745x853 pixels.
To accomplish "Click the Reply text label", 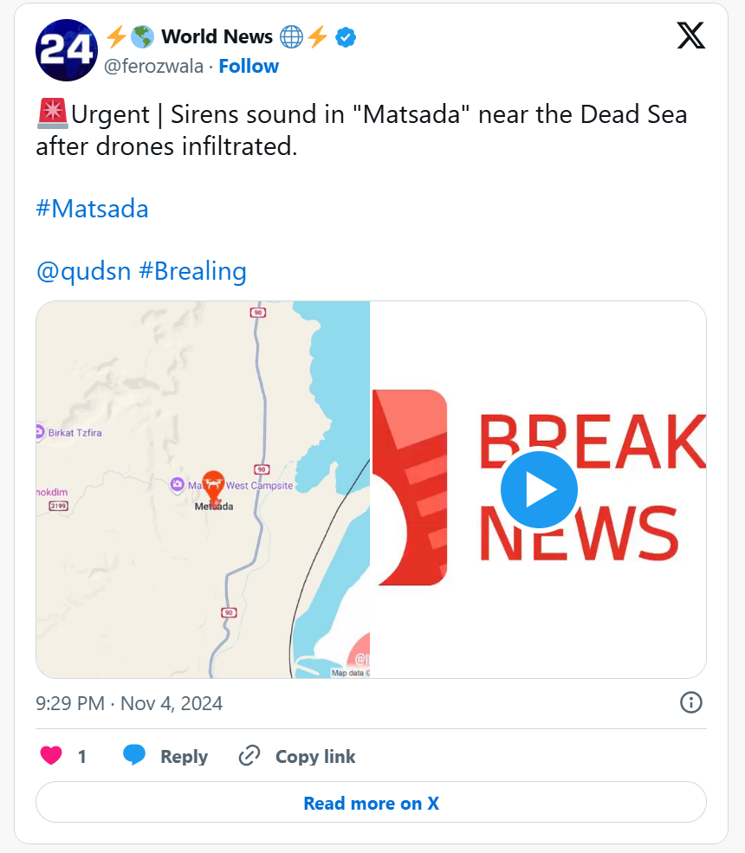I will tap(184, 756).
